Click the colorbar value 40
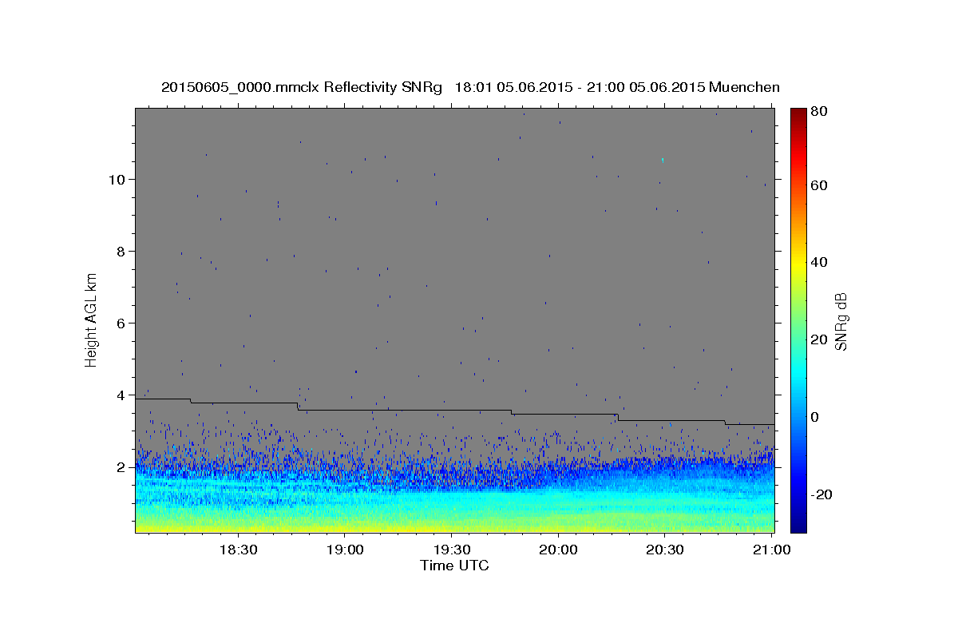The image size is (958, 639). pos(819,262)
